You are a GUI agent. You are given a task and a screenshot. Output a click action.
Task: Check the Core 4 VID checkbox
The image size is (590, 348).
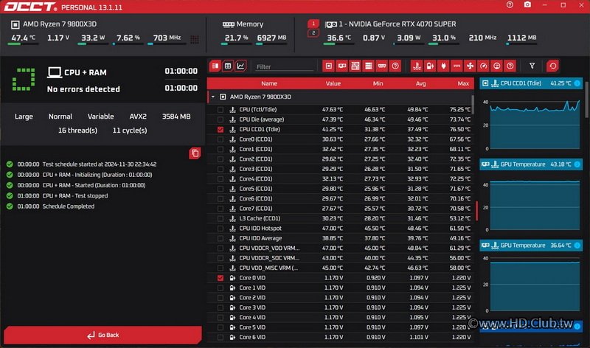pos(221,318)
